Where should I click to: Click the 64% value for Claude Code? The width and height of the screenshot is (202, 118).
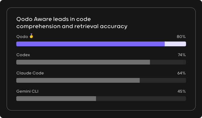(x=182, y=73)
